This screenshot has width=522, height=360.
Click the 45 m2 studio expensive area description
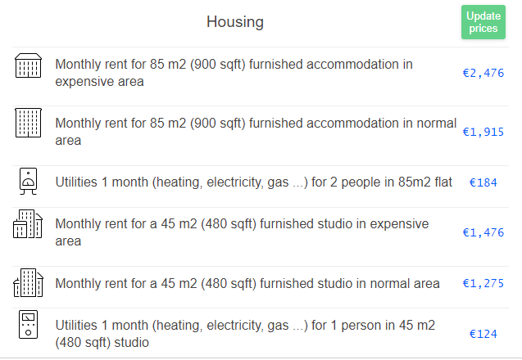click(242, 233)
